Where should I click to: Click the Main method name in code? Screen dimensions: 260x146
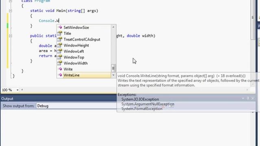point(61,11)
